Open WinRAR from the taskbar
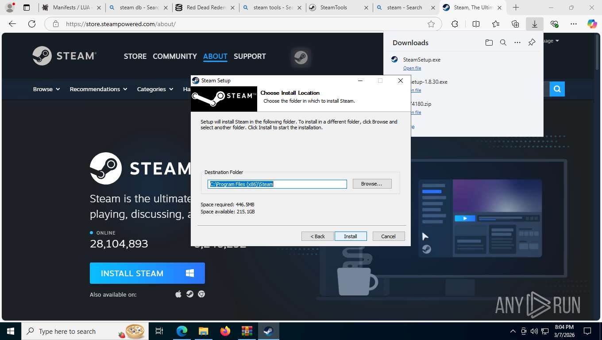Viewport: 602px width, 340px height. [x=247, y=331]
